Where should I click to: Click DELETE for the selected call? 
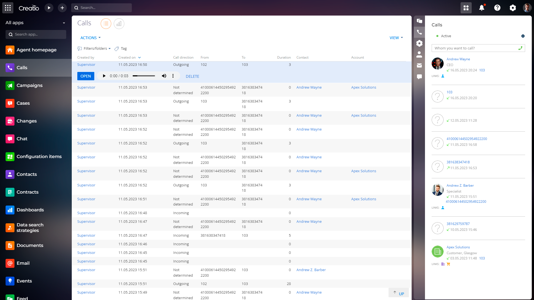pyautogui.click(x=192, y=76)
